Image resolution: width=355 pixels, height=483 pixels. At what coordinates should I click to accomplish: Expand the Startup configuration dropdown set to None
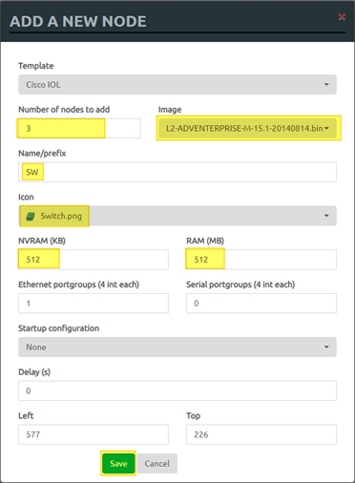pos(177,346)
